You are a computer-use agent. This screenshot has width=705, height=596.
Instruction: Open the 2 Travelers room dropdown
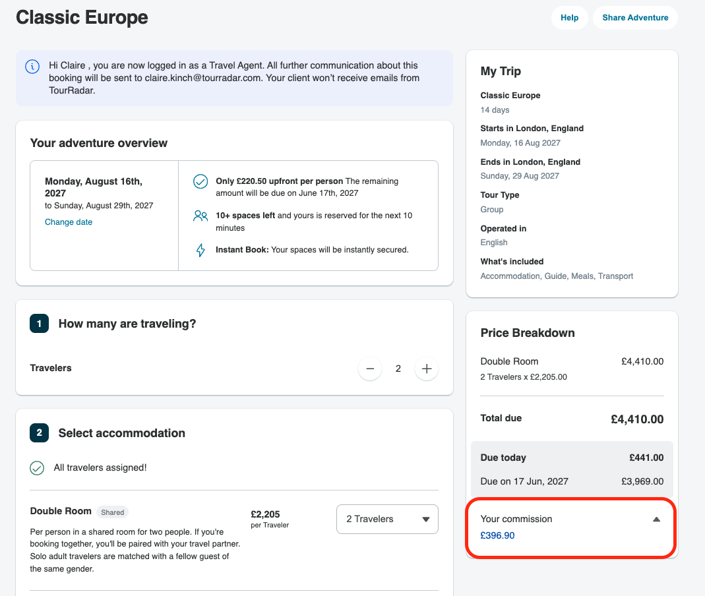(387, 519)
